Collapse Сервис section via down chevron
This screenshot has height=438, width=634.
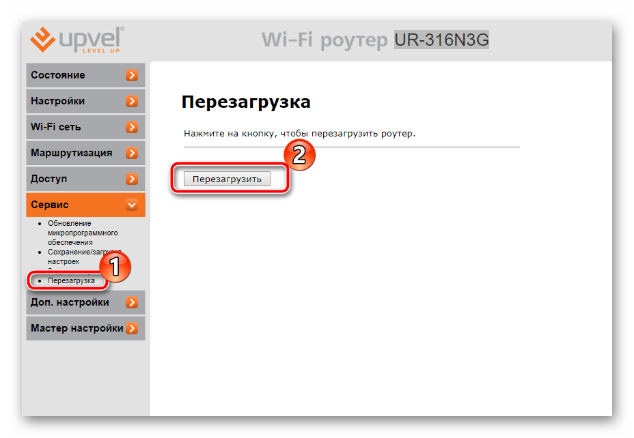(x=132, y=205)
